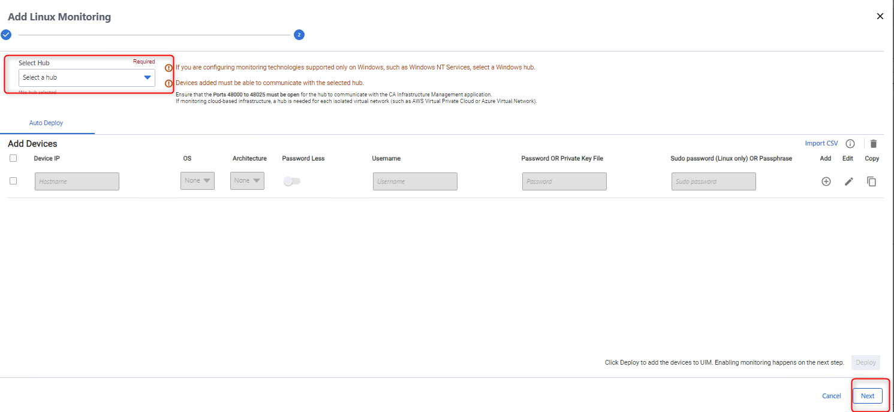Expand the Architecture dropdown
Image resolution: width=894 pixels, height=412 pixels.
[x=247, y=181]
